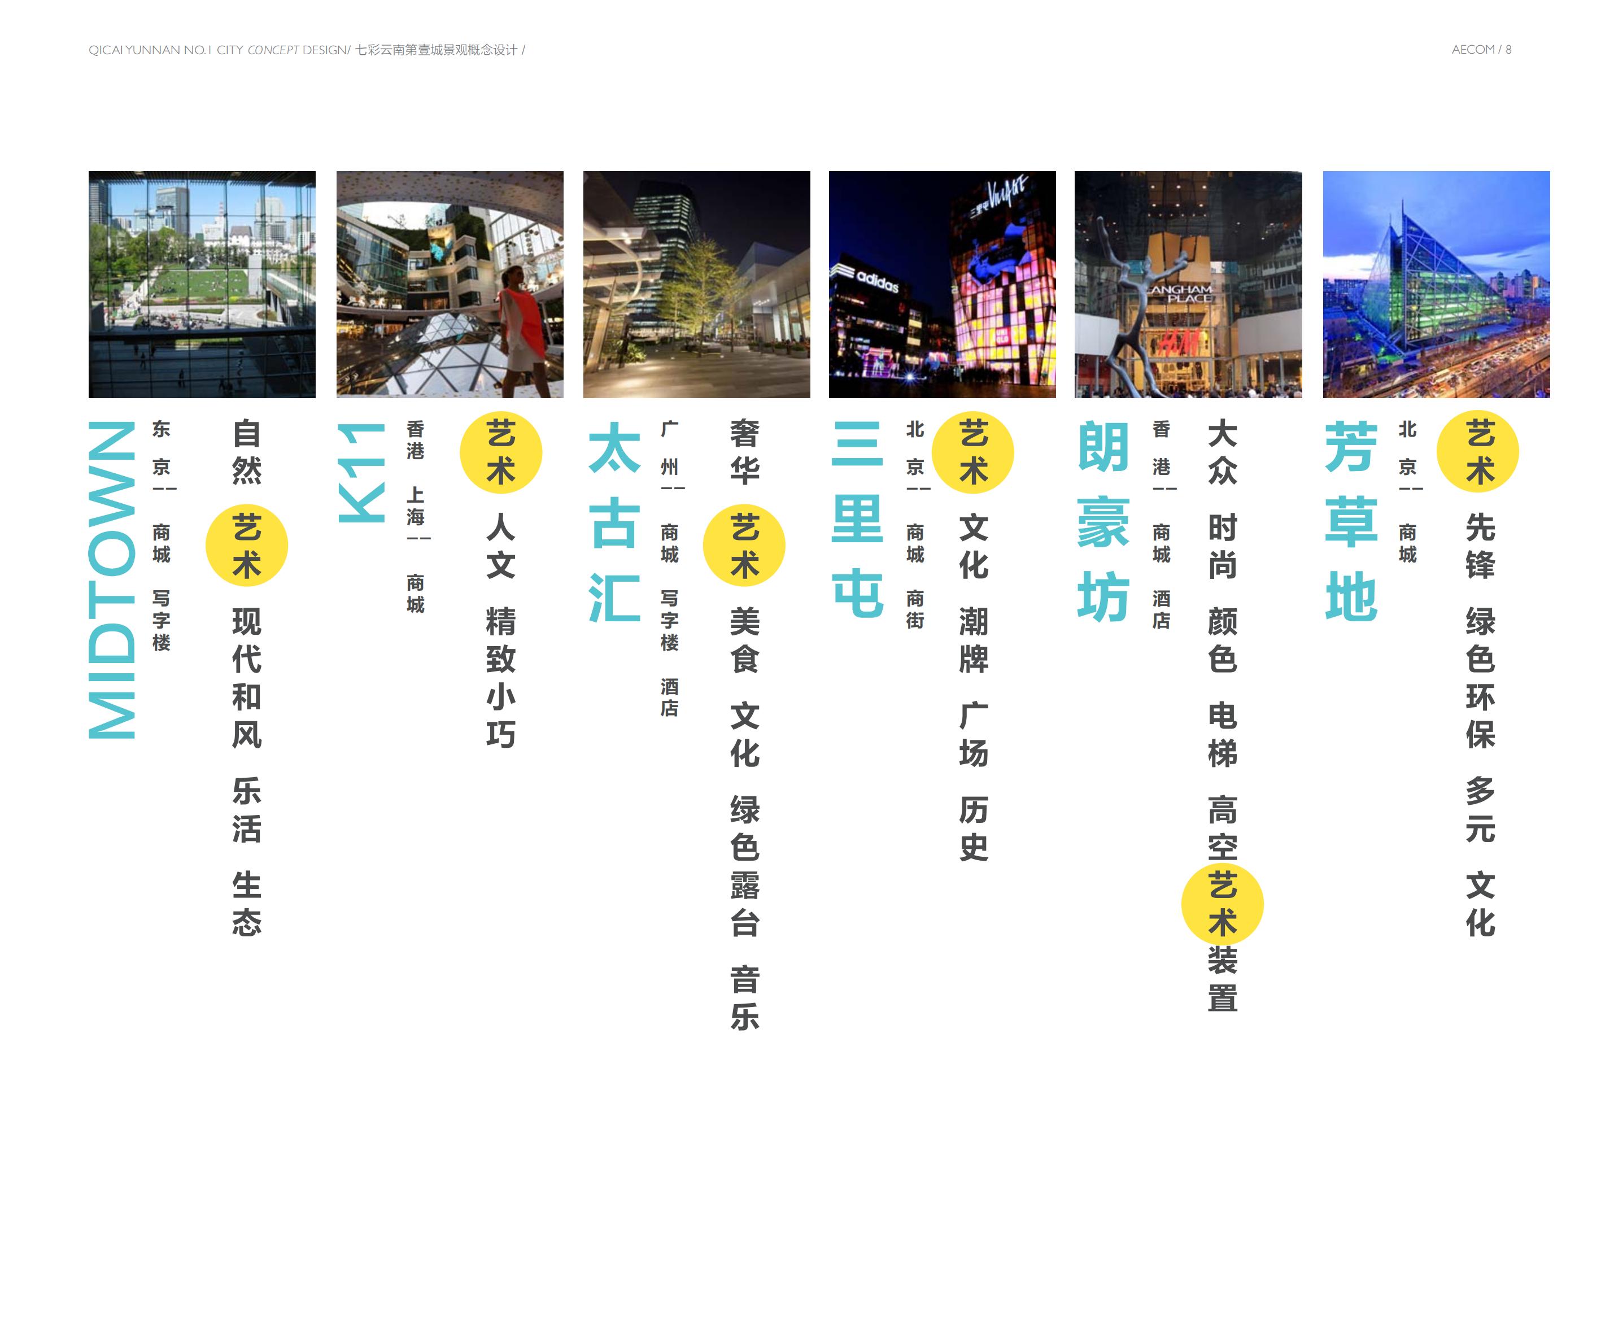This screenshot has height=1321, width=1601.
Task: Click 电梯 keyword text
Action: [1222, 734]
